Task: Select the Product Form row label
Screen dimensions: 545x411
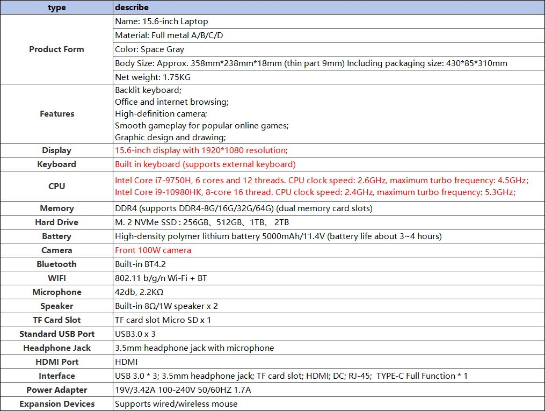Action: pyautogui.click(x=57, y=49)
